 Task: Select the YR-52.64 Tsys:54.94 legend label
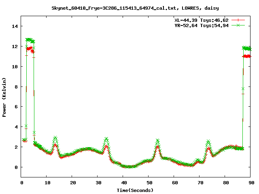(202, 25)
